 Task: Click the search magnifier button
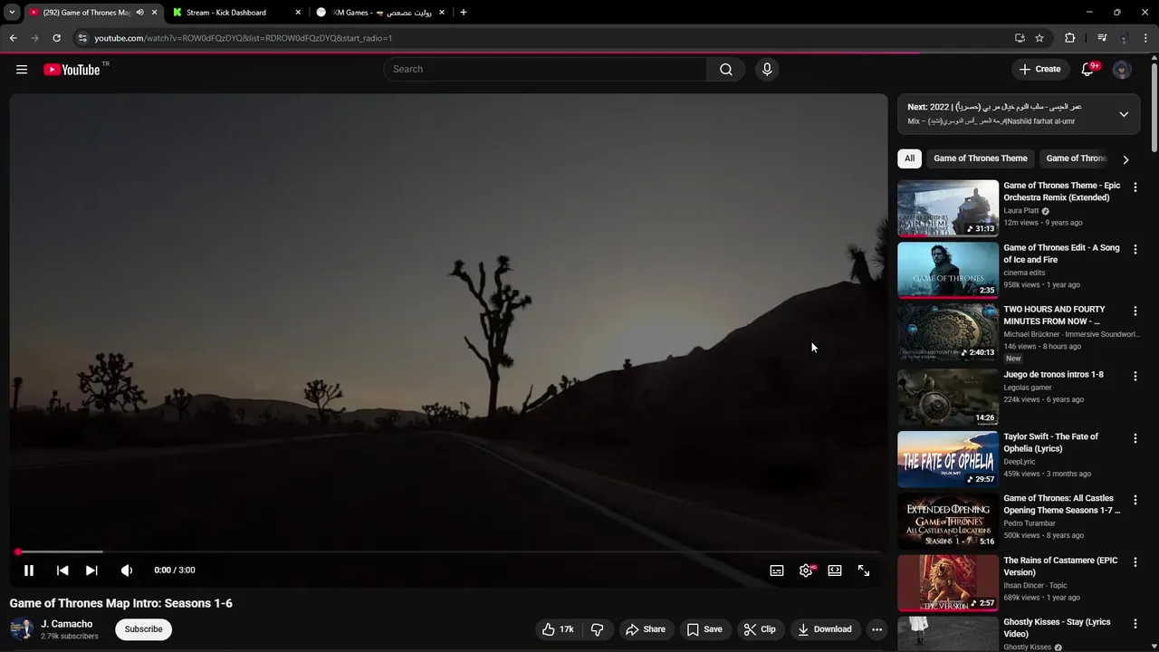click(726, 70)
